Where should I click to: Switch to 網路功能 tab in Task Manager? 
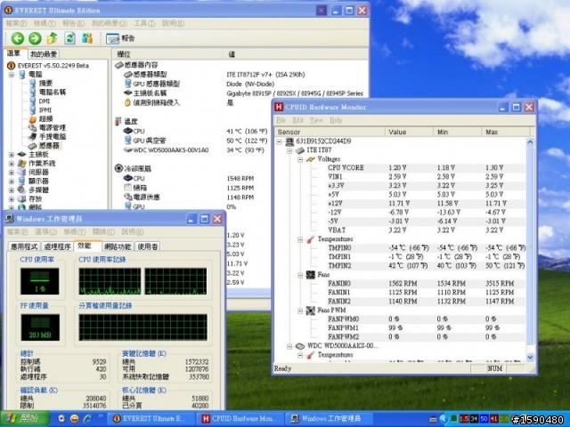[118, 247]
